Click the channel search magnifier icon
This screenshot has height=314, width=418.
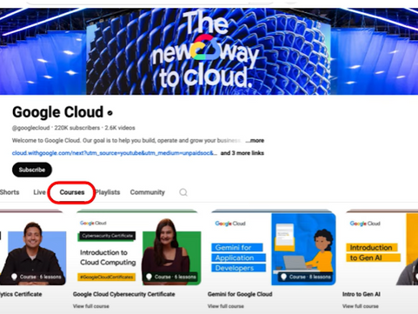(x=183, y=192)
